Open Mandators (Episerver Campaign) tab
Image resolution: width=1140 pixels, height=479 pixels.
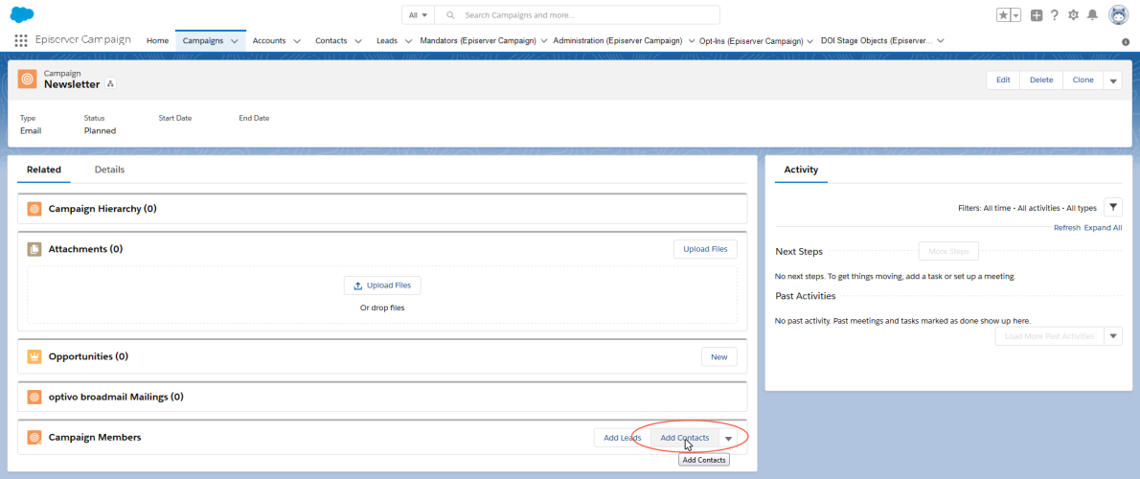(478, 40)
